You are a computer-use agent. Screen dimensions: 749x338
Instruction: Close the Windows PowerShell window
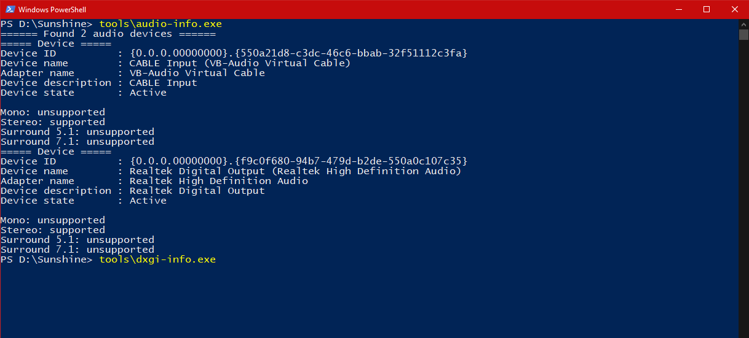[x=734, y=9]
